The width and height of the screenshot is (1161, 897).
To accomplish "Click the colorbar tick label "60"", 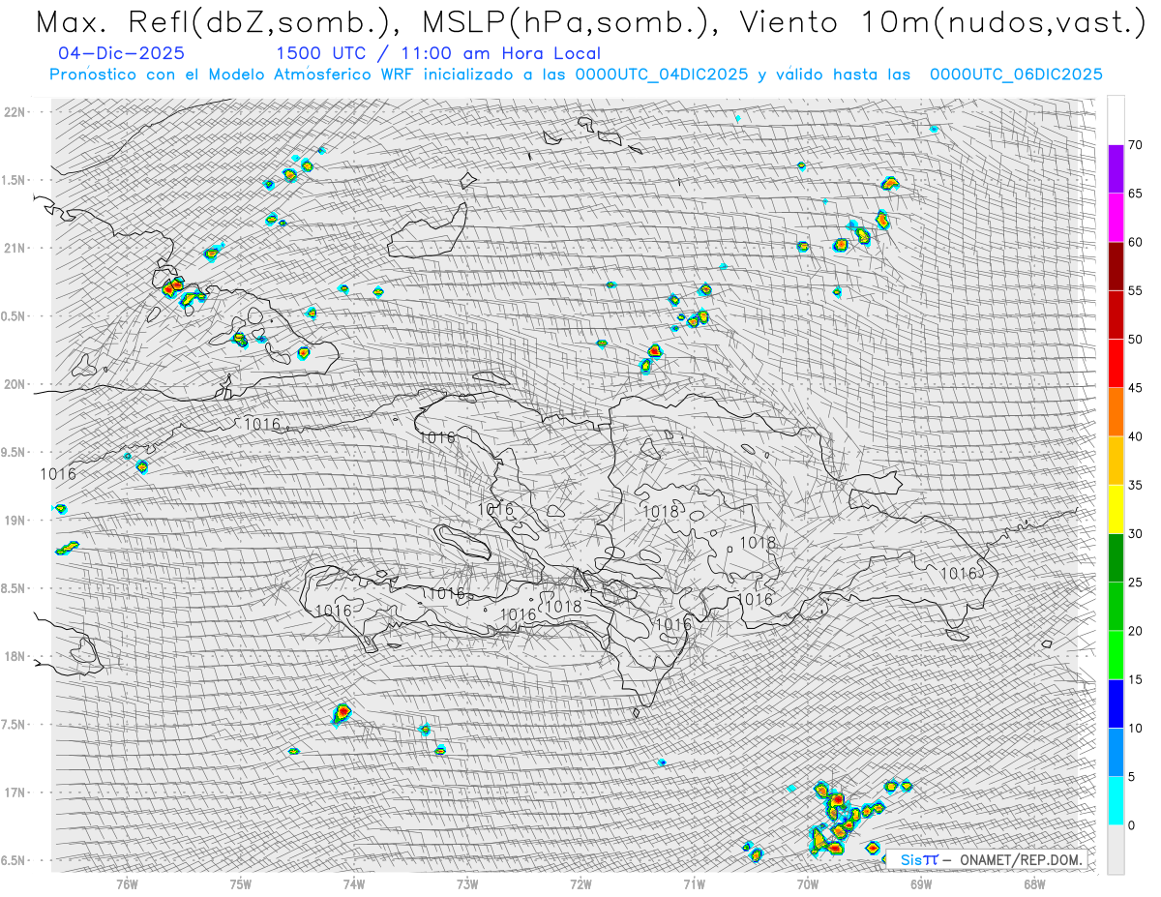I will click(x=1136, y=242).
